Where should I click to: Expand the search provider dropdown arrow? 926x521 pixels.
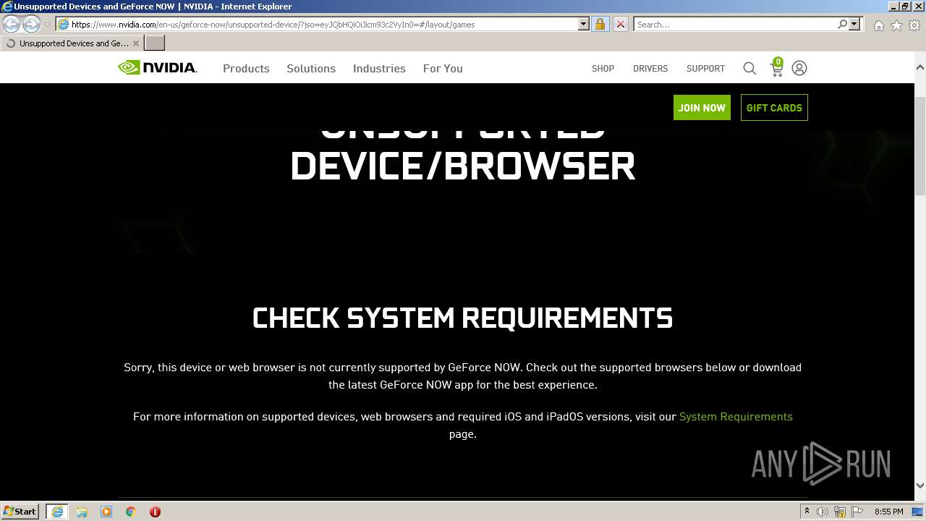[x=854, y=24]
